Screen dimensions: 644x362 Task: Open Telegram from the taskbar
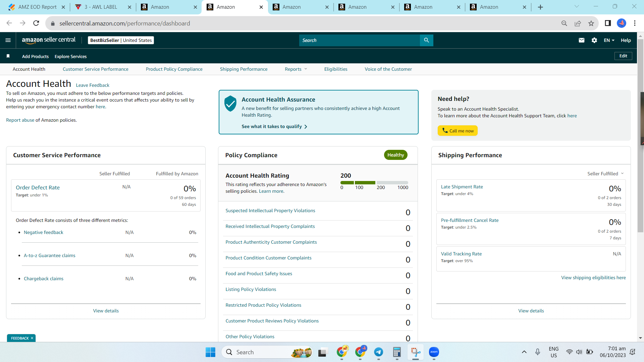pyautogui.click(x=379, y=352)
